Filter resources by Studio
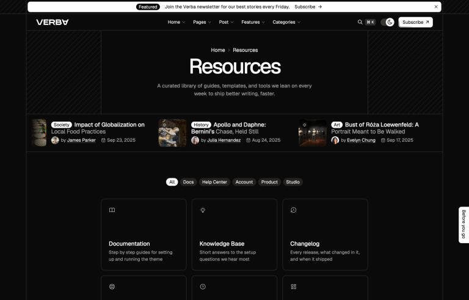Screen dimensions: 469x300 (293, 182)
